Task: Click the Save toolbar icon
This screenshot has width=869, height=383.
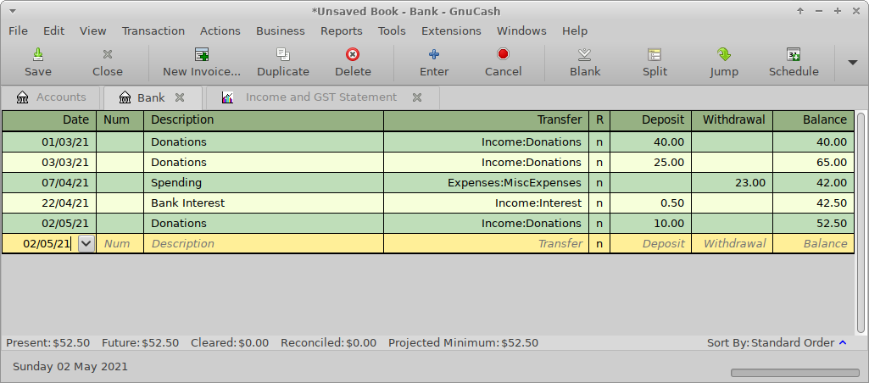Action: click(x=37, y=54)
